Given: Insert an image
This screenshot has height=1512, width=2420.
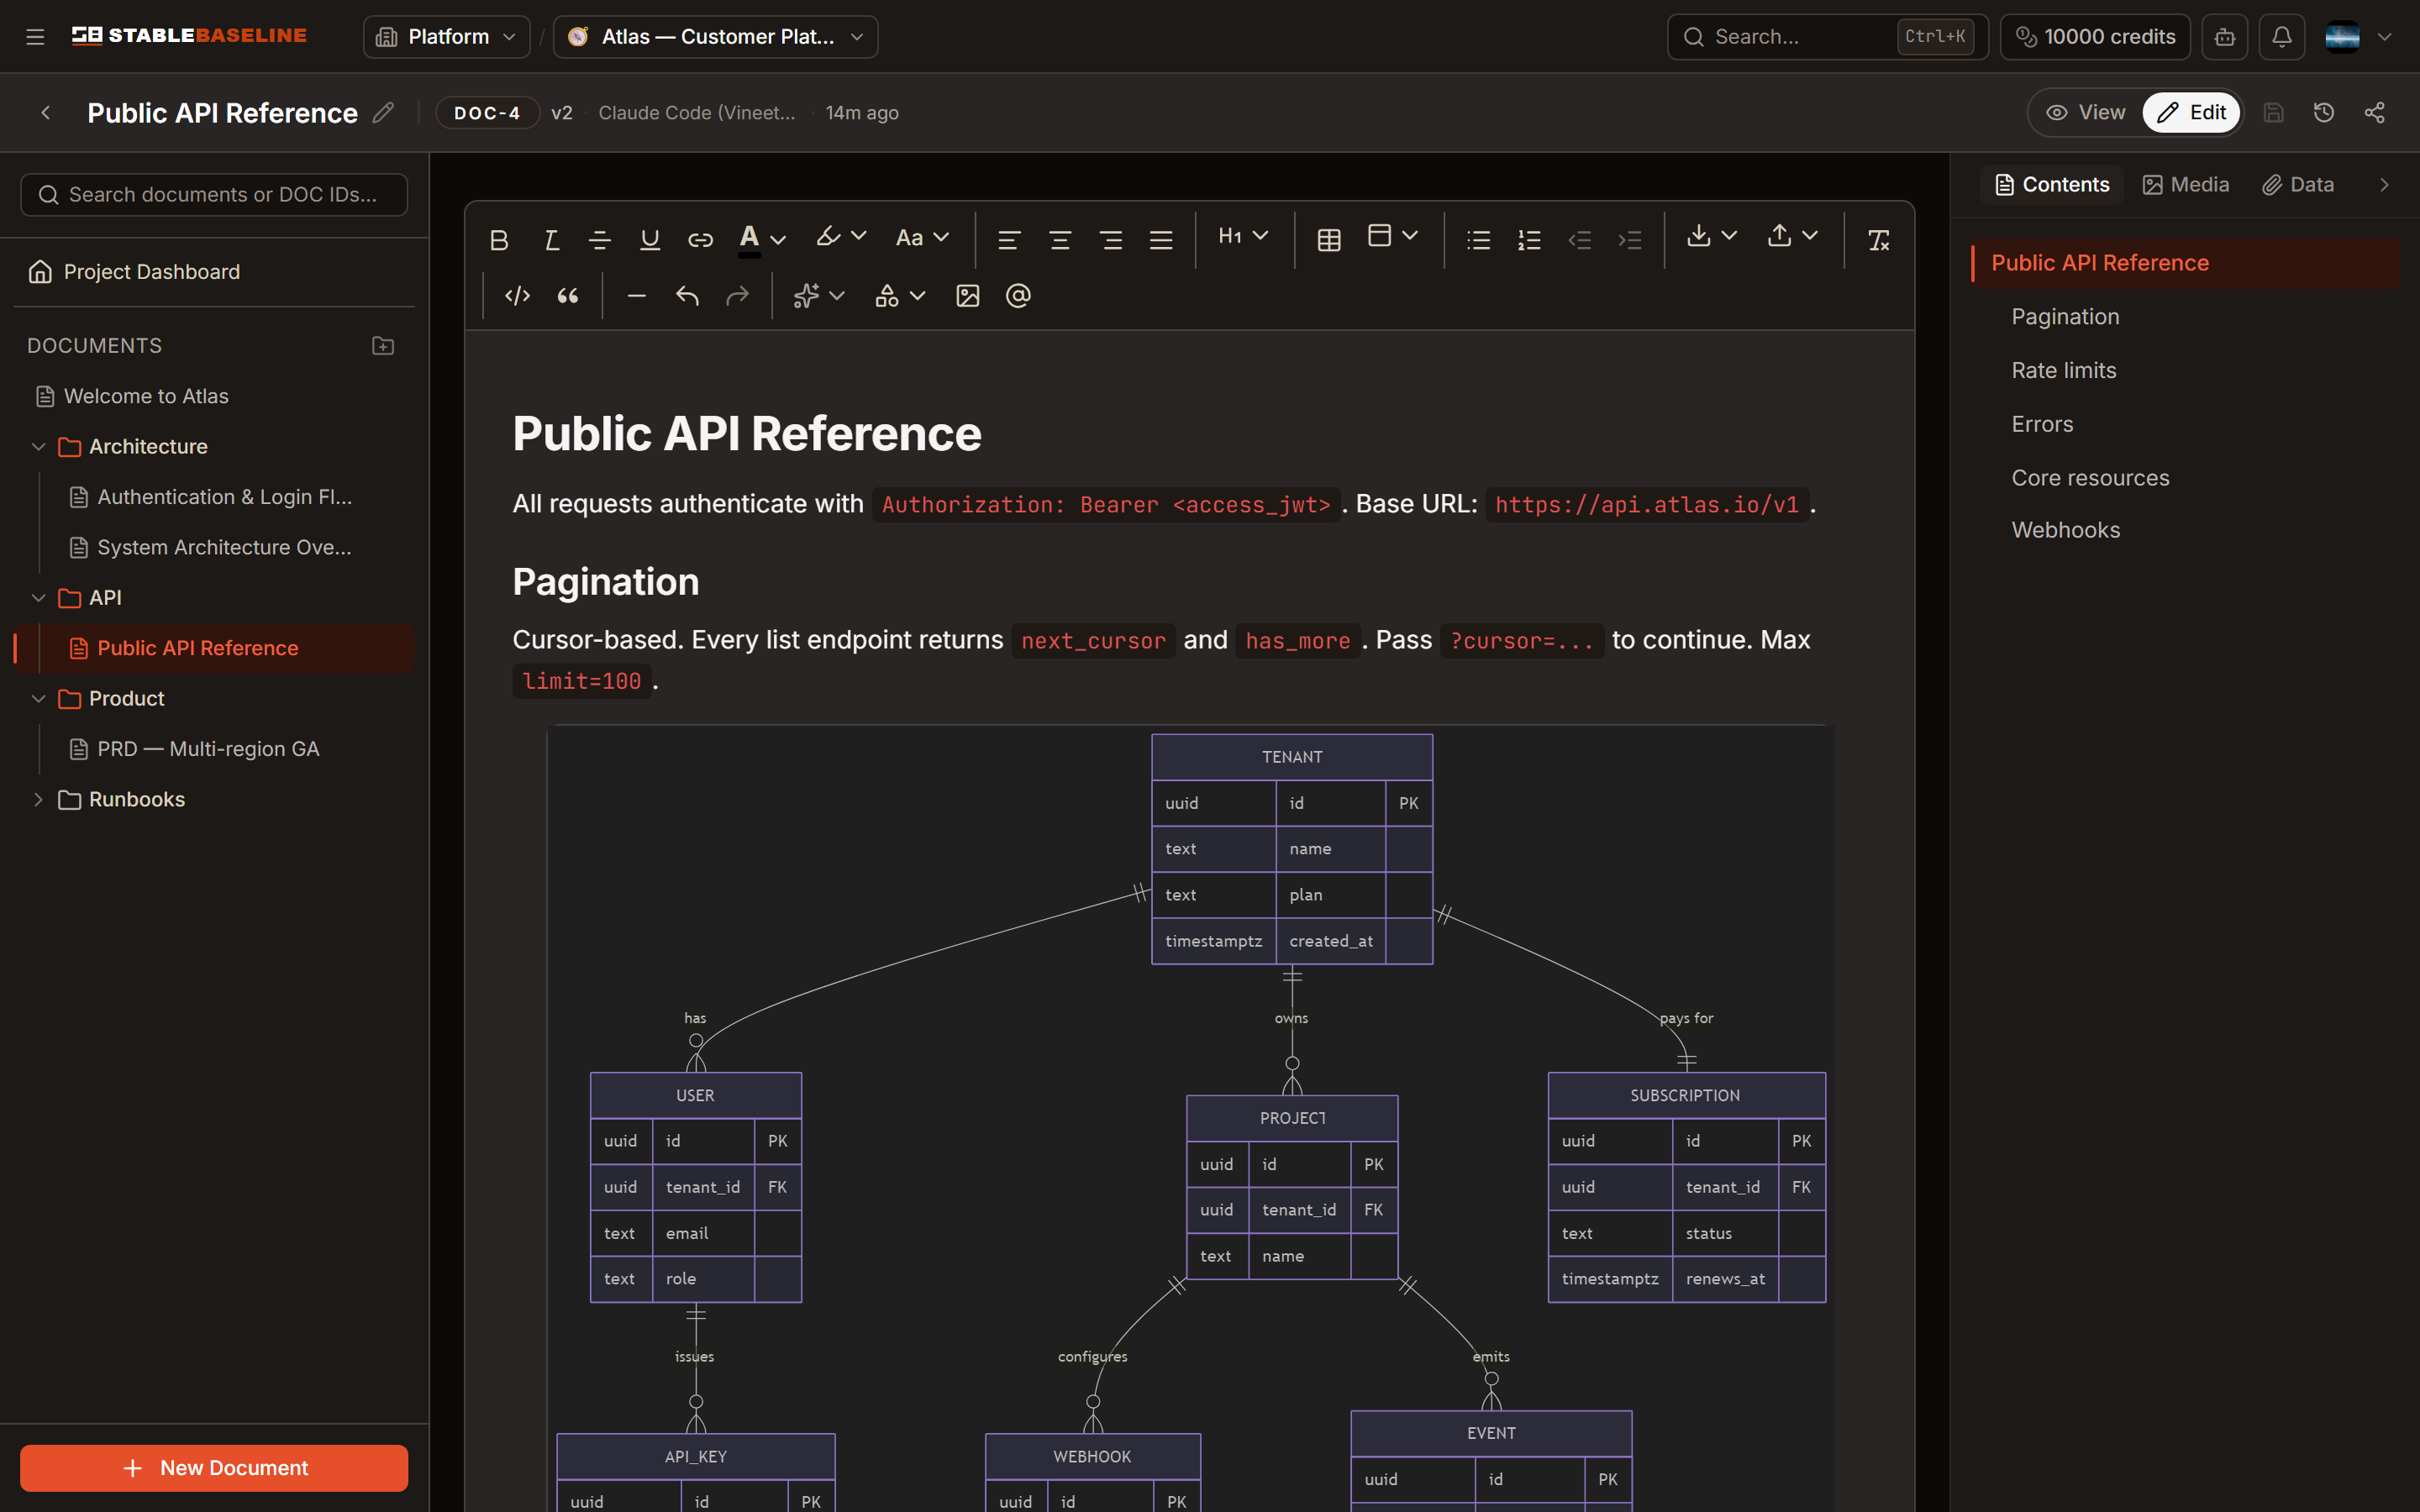Looking at the screenshot, I should [968, 296].
